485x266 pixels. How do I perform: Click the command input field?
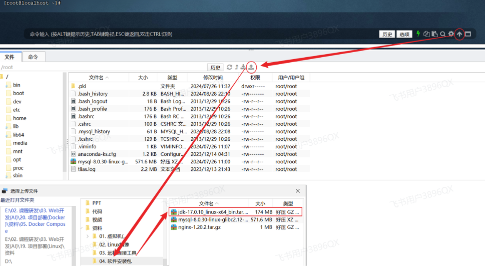pyautogui.click(x=201, y=34)
